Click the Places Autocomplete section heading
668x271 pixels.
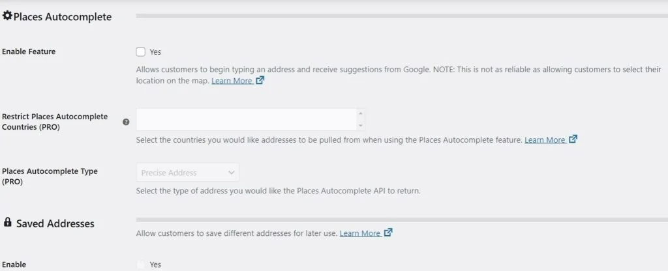(x=62, y=17)
